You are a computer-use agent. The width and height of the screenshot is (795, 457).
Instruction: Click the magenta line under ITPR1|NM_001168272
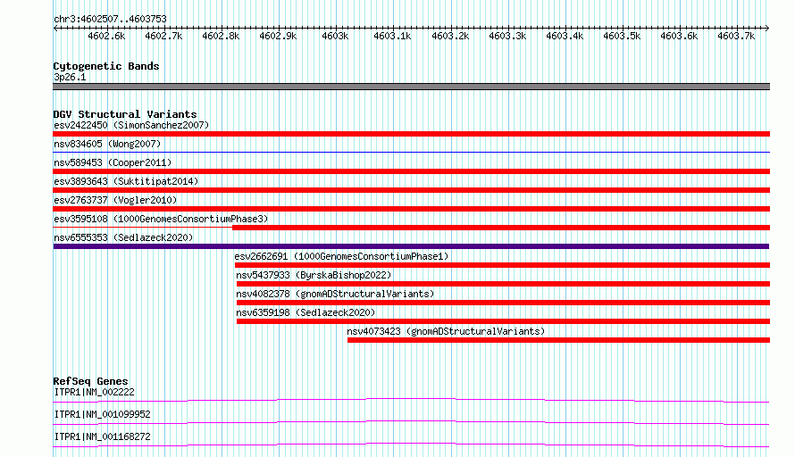tap(411, 445)
